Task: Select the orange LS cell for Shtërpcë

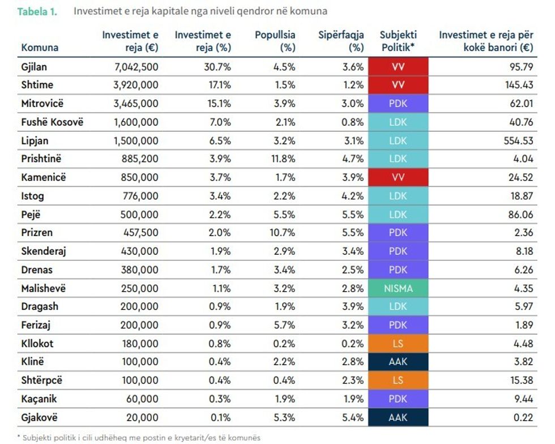Action: (398, 381)
